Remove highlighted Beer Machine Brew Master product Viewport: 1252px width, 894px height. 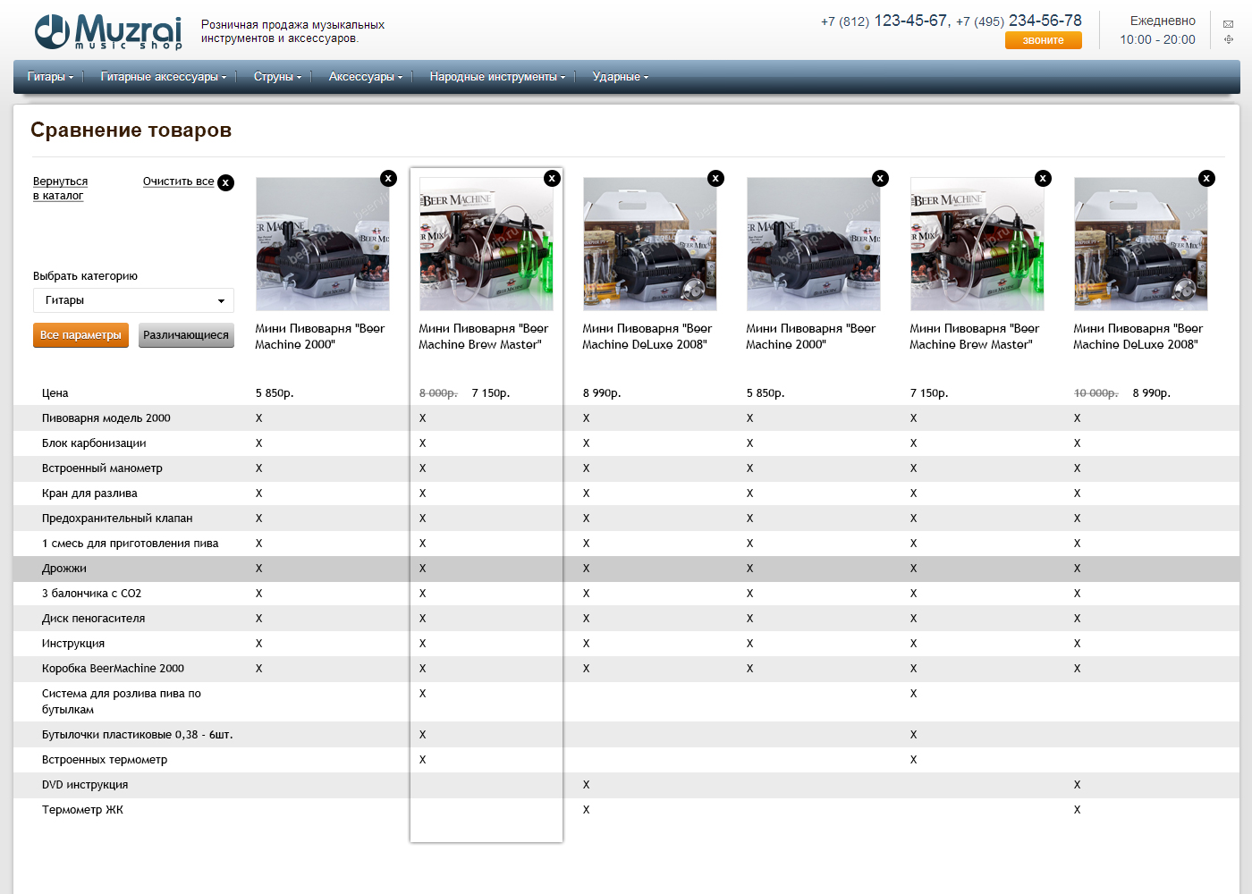(x=552, y=178)
